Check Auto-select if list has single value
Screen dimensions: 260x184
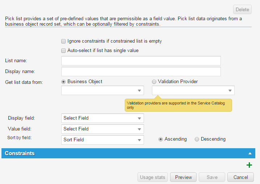coord(64,51)
